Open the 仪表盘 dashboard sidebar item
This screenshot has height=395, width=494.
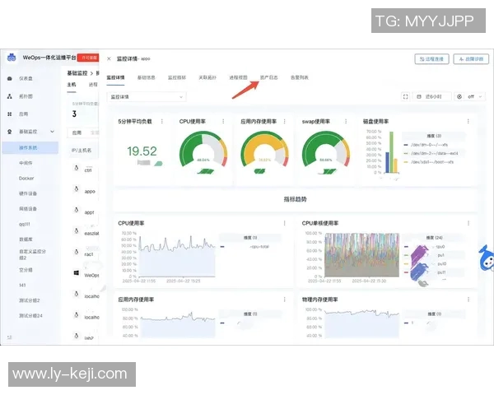click(26, 78)
